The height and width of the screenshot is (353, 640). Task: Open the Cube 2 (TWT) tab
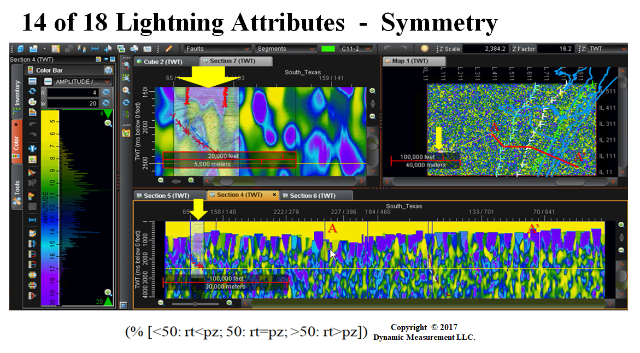click(166, 62)
